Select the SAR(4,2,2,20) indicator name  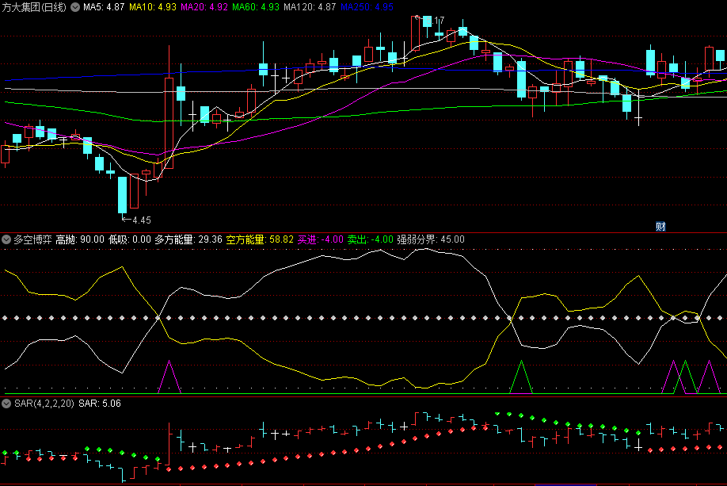44,404
